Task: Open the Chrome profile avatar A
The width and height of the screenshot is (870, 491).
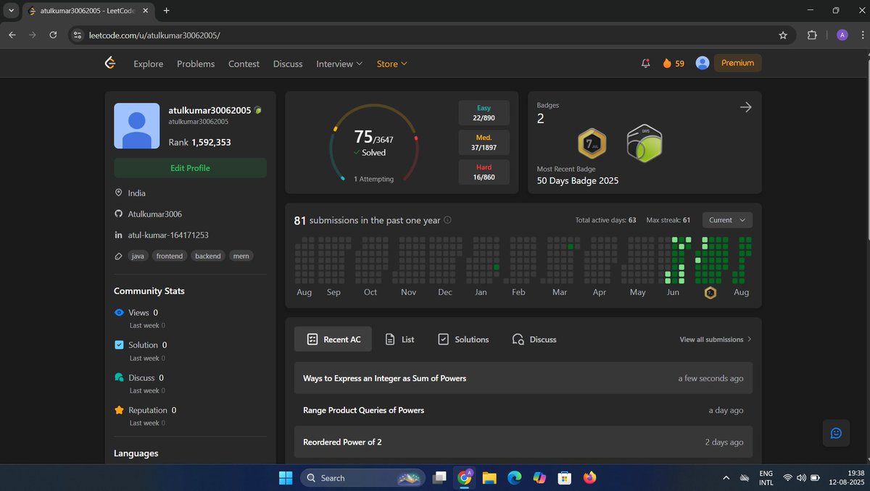Action: 842,35
